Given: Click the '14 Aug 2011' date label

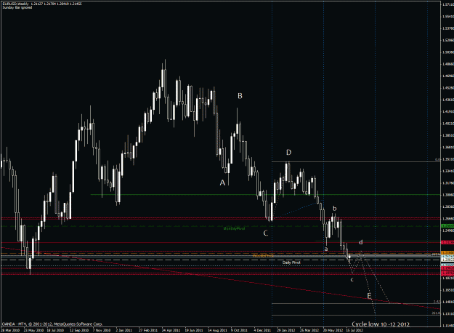Looking at the screenshot, I should 217,330.
